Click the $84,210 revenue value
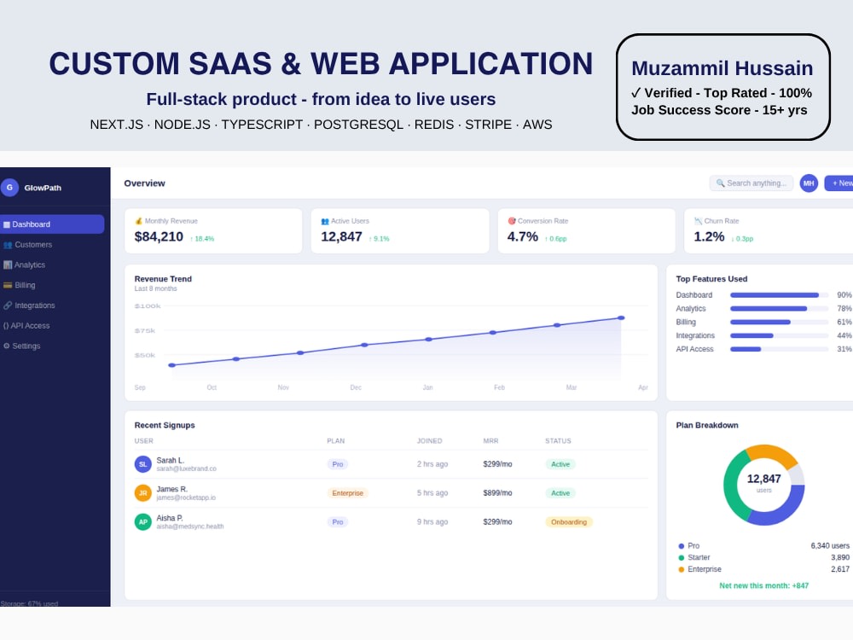 point(159,236)
